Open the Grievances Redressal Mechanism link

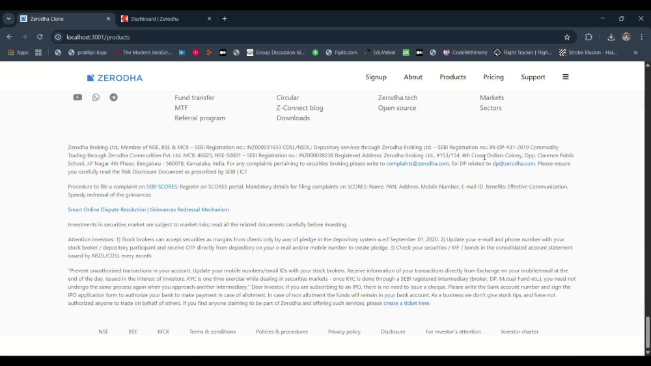tap(189, 210)
